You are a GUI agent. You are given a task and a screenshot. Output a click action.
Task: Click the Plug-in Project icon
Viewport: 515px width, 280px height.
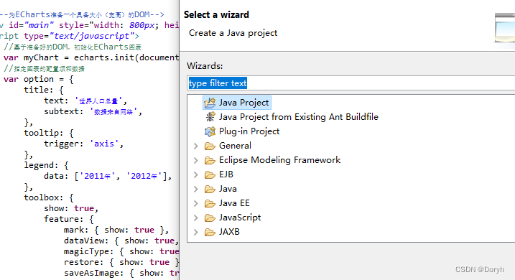pos(210,131)
